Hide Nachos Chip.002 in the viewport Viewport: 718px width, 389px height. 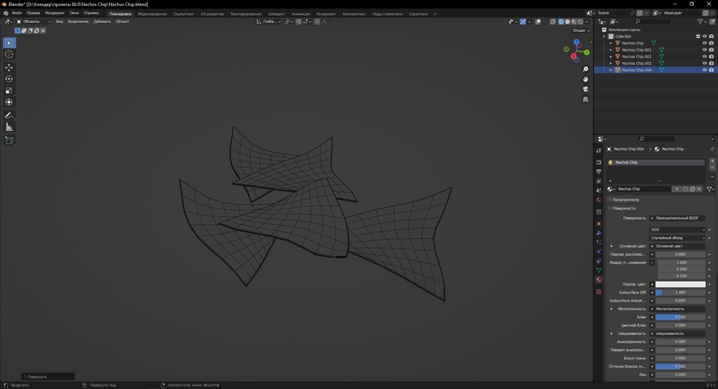pyautogui.click(x=705, y=56)
